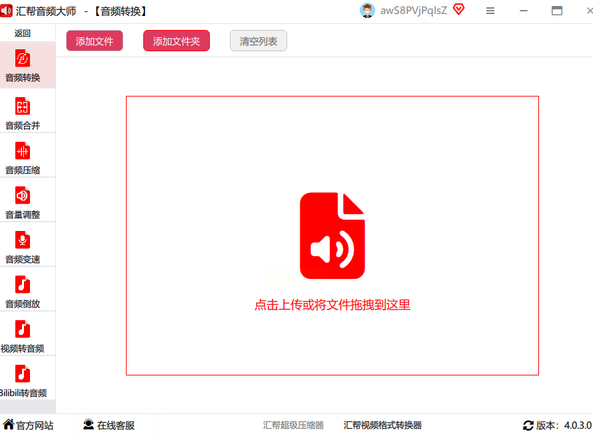Click the 添加文件 button
The image size is (593, 436).
(x=95, y=41)
